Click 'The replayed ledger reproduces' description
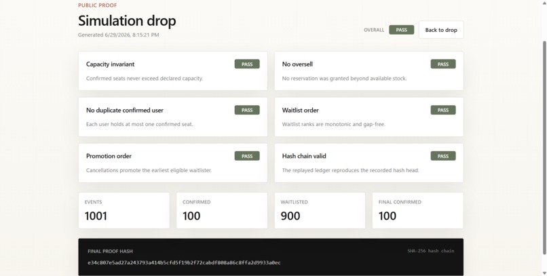Screen dimensions: 547x276 [x=351, y=170]
